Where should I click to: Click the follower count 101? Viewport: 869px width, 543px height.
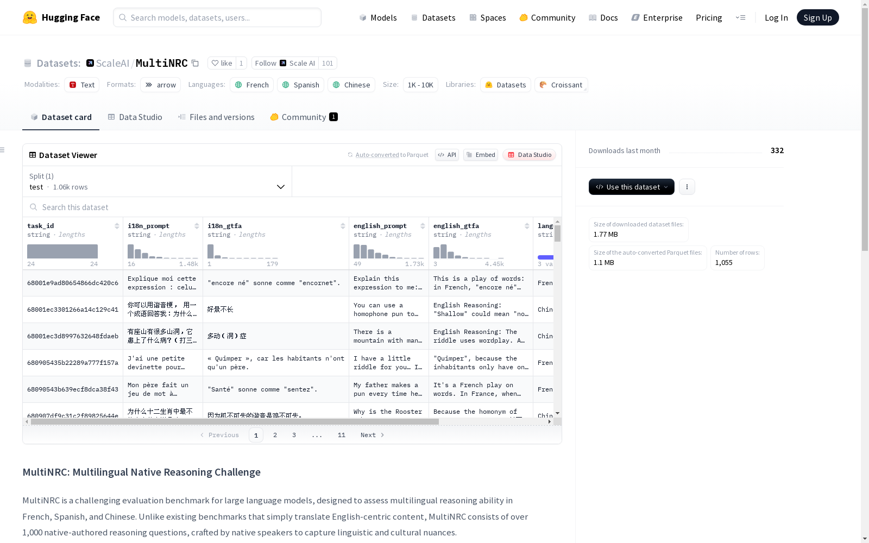point(328,63)
